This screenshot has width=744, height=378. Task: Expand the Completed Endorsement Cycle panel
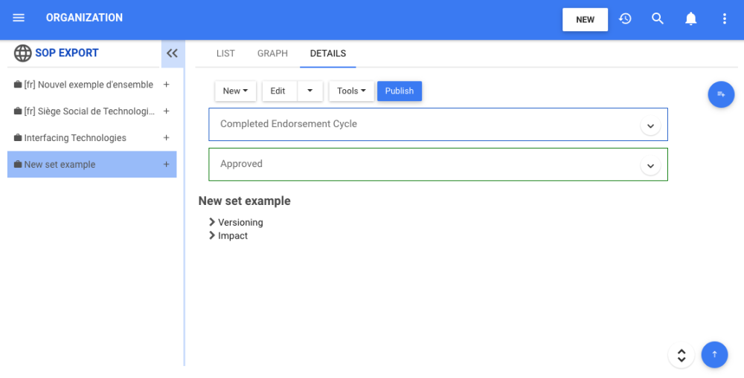coord(650,126)
